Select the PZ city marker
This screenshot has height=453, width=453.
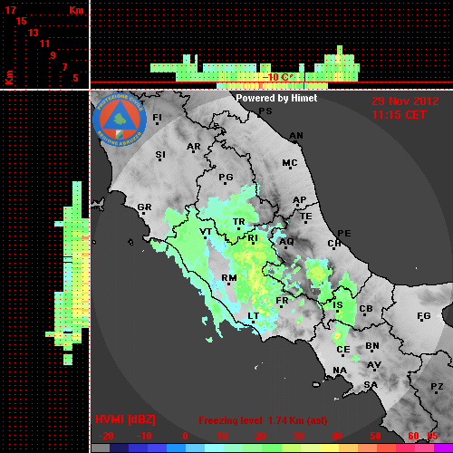[437, 392]
